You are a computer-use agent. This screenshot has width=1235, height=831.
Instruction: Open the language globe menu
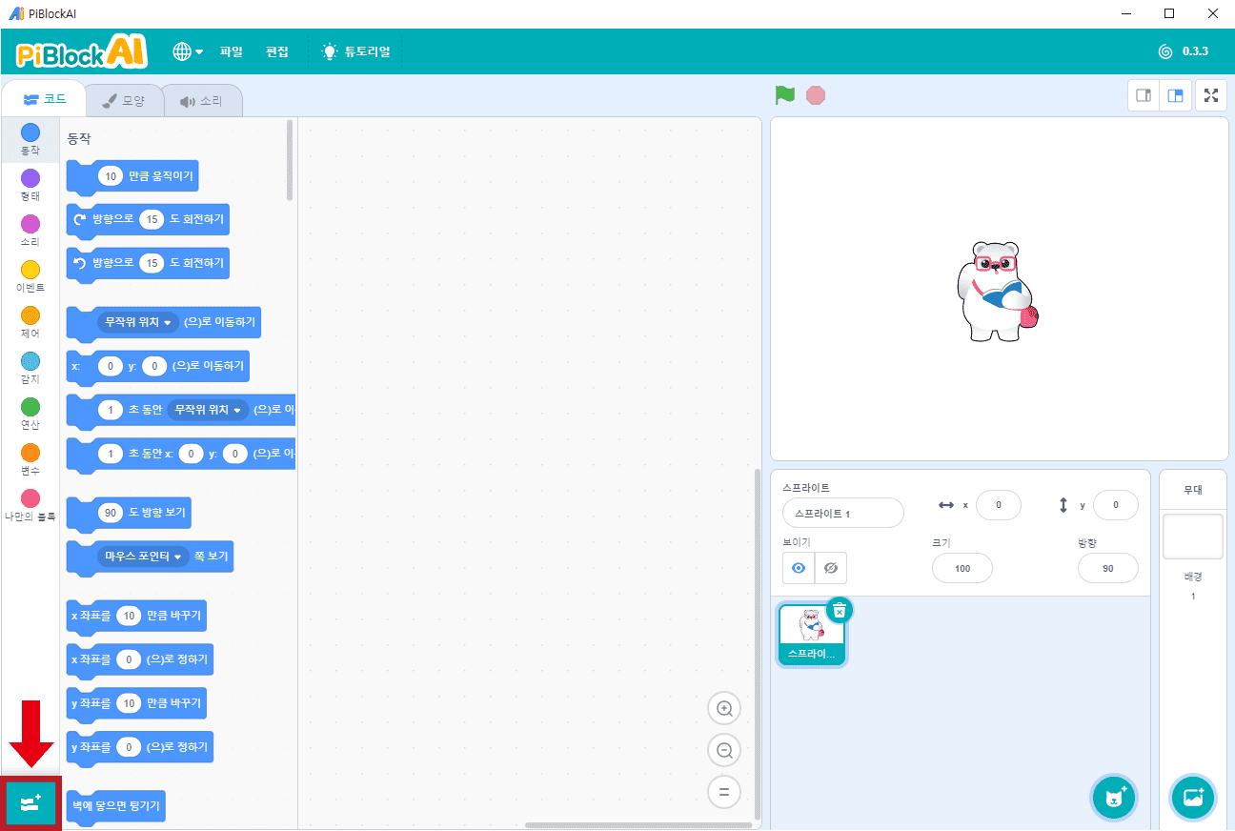[x=188, y=51]
